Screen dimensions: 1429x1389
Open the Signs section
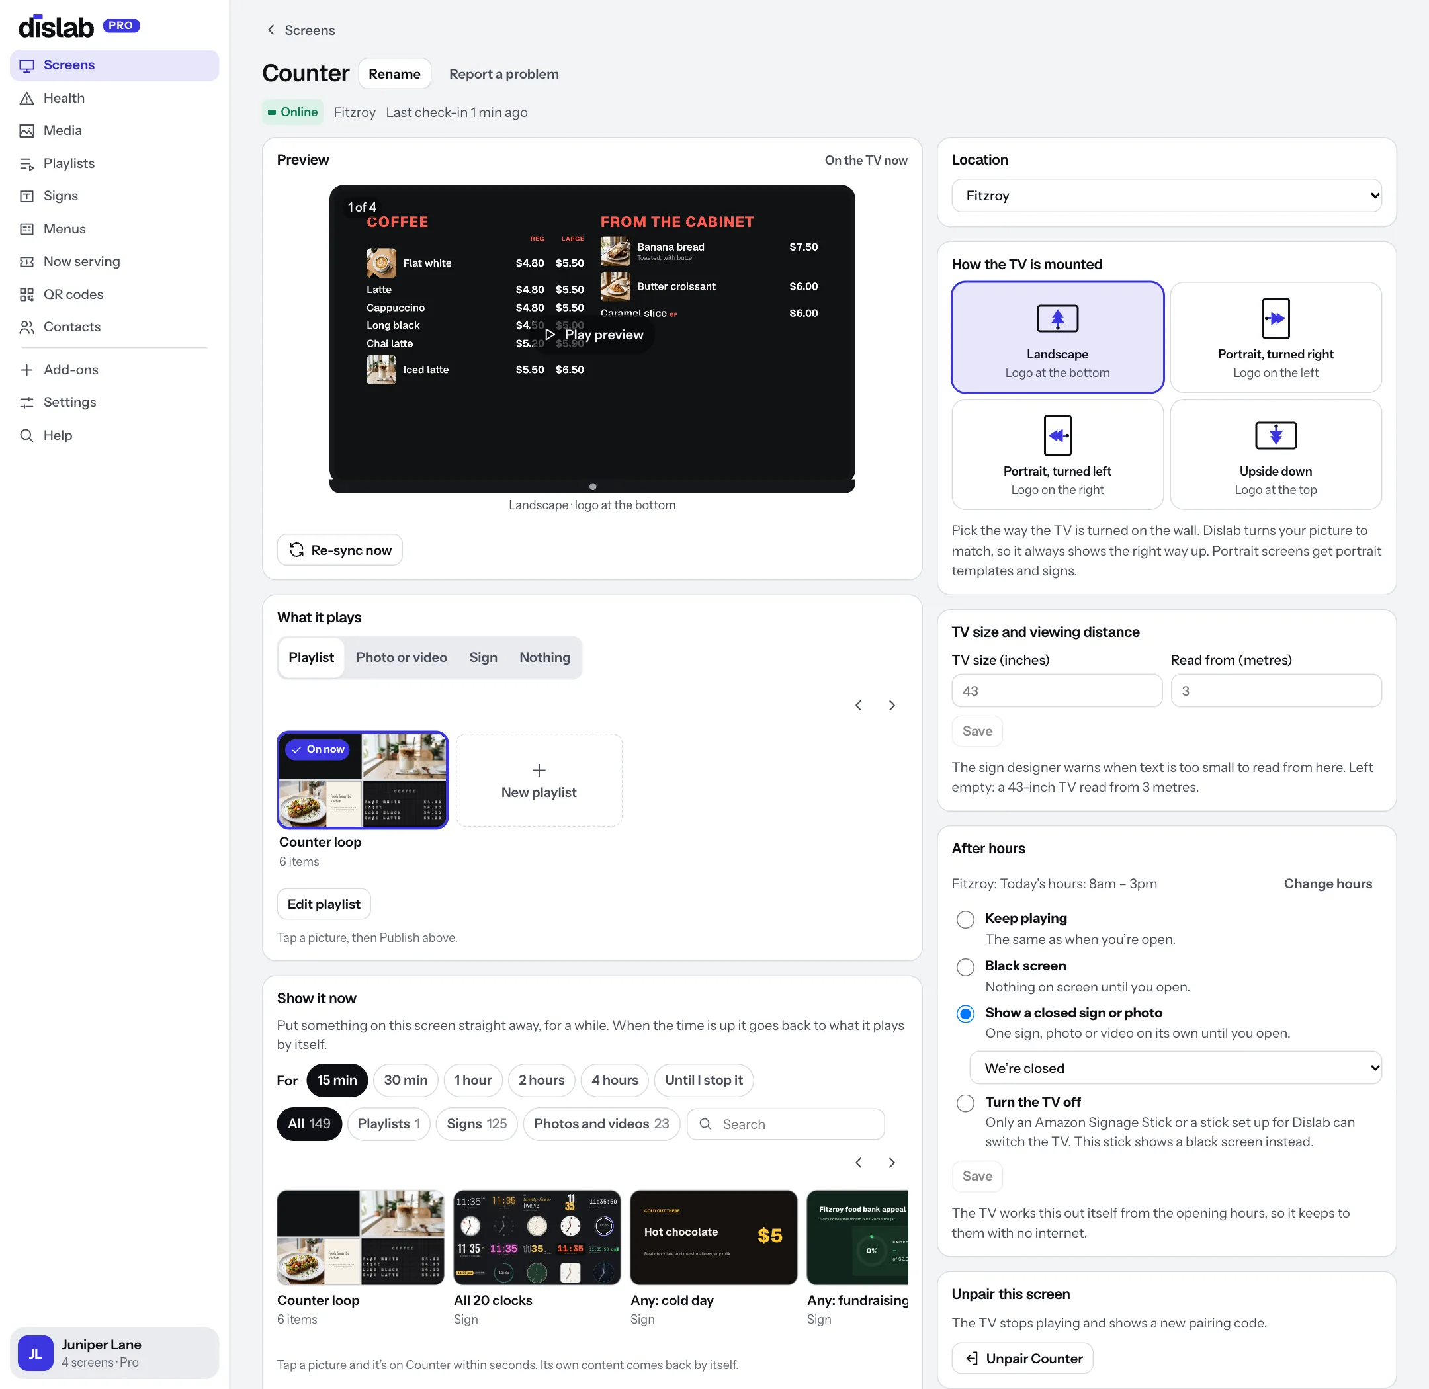(x=114, y=196)
